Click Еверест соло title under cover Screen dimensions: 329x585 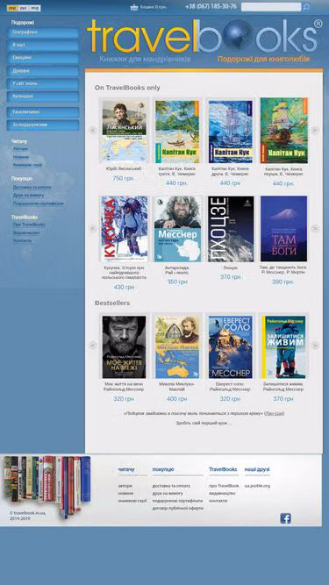230,387
